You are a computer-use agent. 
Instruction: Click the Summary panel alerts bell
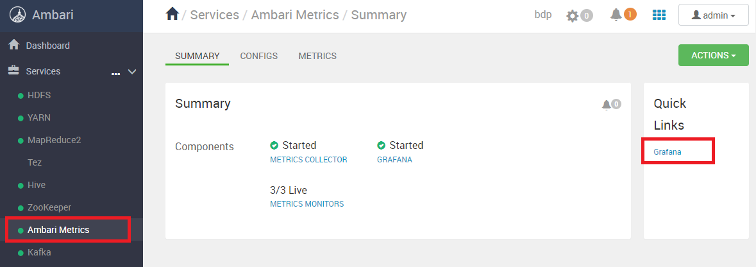pyautogui.click(x=607, y=105)
